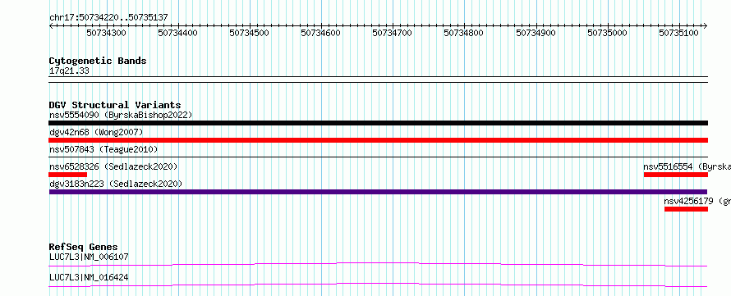Image resolution: width=731 pixels, height=296 pixels.
Task: Open the DGV Structural Variants track title
Action: 115,105
